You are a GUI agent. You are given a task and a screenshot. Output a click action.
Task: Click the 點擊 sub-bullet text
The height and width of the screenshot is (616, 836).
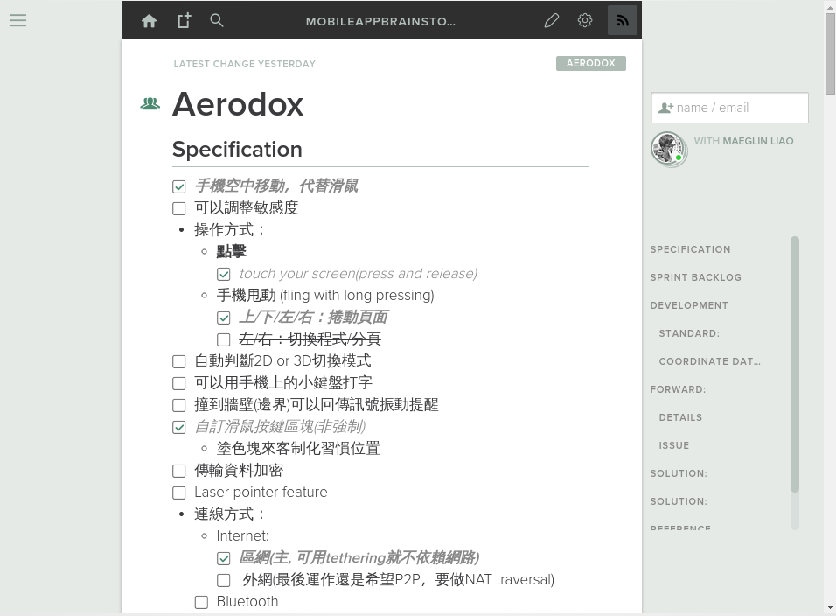coord(232,252)
